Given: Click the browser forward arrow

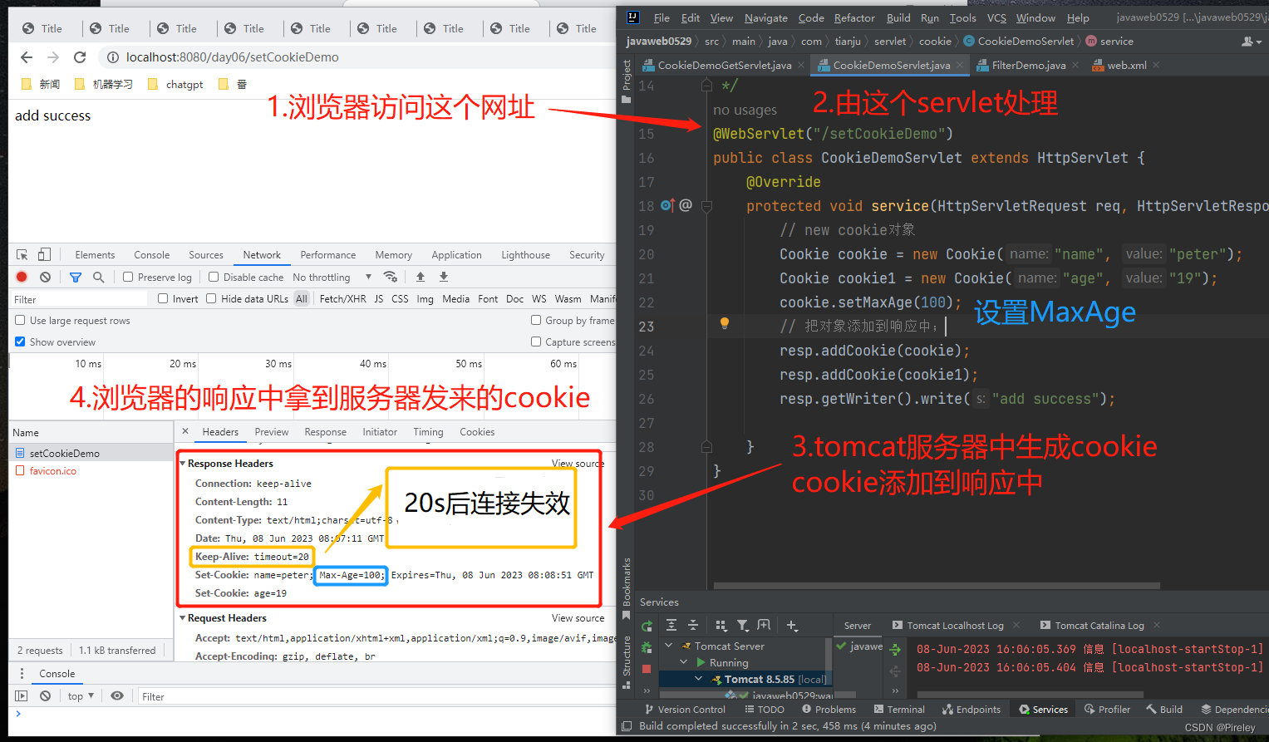Looking at the screenshot, I should coord(53,57).
